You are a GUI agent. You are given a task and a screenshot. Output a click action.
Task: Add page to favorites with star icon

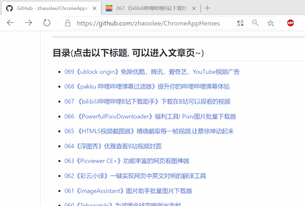[270, 23]
